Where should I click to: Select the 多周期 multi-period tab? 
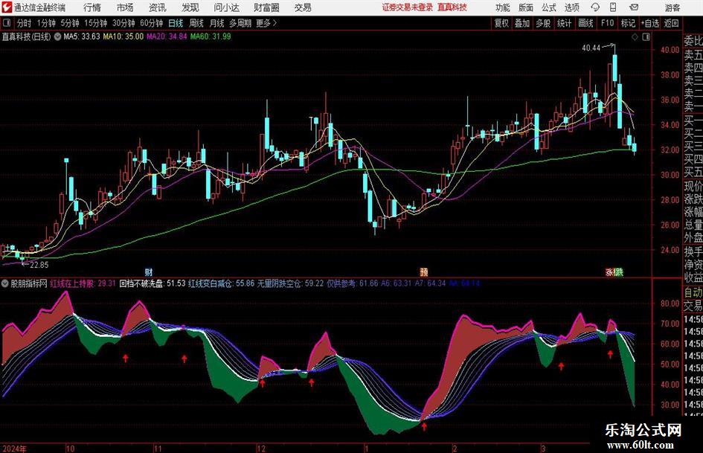coord(240,23)
